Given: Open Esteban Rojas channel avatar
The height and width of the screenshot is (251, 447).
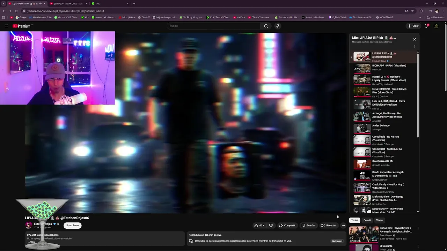Looking at the screenshot, I should click(29, 226).
